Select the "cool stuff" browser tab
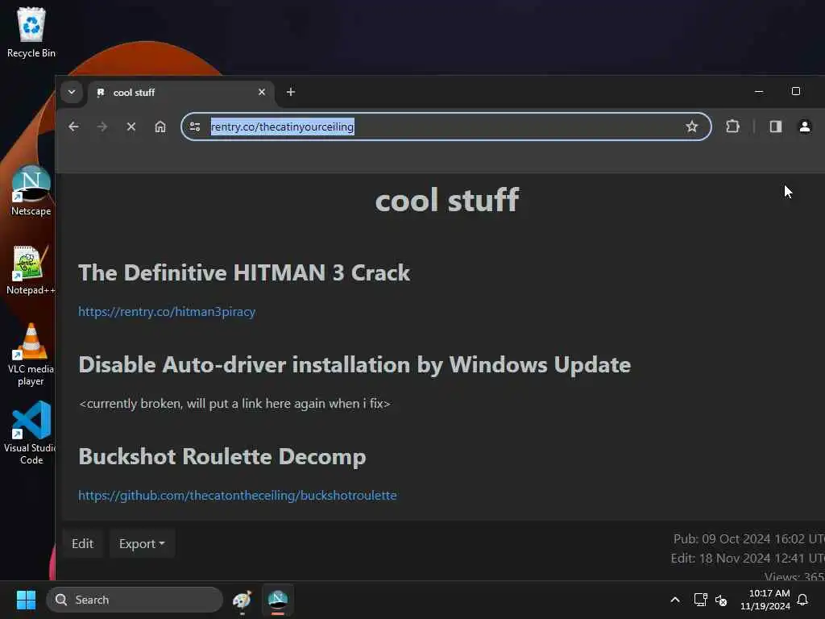 179,93
